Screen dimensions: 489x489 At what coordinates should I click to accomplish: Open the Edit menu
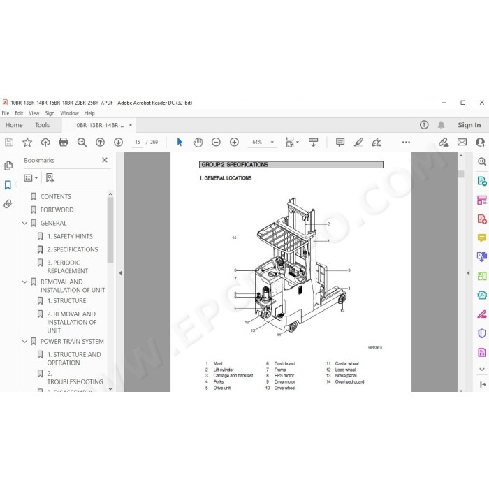19,113
